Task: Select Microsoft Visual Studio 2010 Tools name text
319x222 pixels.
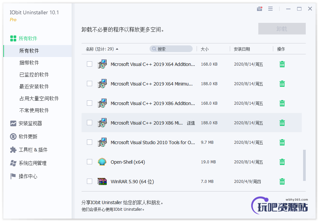Action: coord(153,142)
